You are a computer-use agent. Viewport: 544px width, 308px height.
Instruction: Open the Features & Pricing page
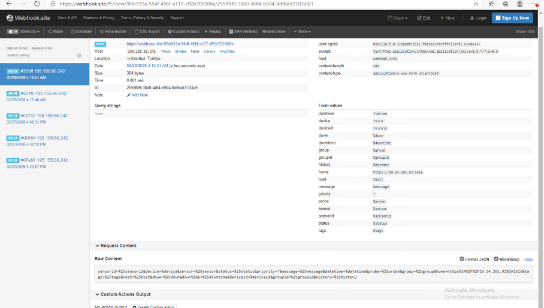click(x=99, y=18)
